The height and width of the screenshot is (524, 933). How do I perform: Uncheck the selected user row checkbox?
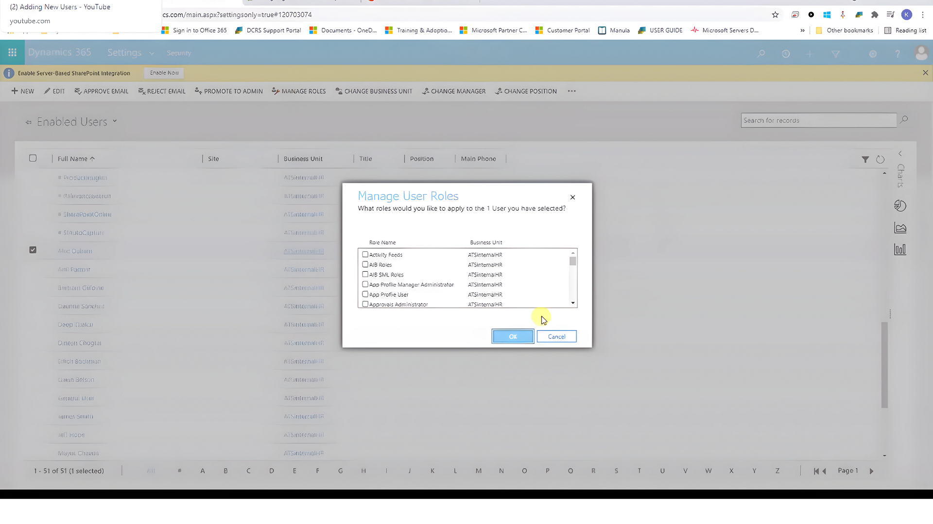tap(33, 250)
